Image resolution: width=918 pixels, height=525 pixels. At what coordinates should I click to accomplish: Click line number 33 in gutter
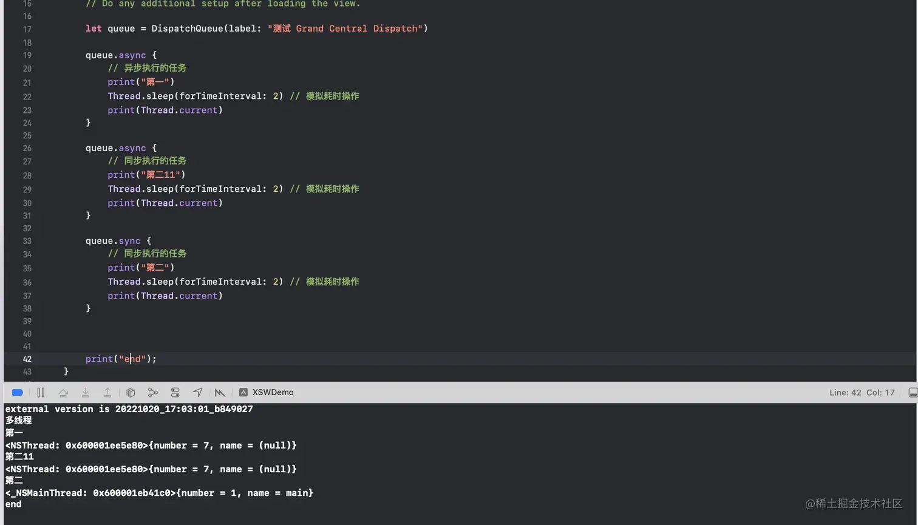point(27,241)
